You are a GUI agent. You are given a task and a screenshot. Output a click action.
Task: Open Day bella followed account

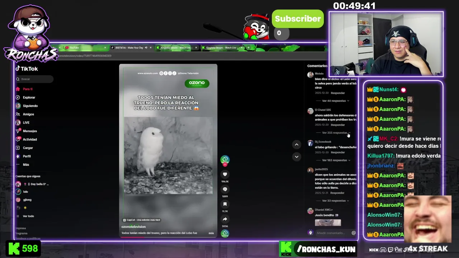(x=32, y=184)
